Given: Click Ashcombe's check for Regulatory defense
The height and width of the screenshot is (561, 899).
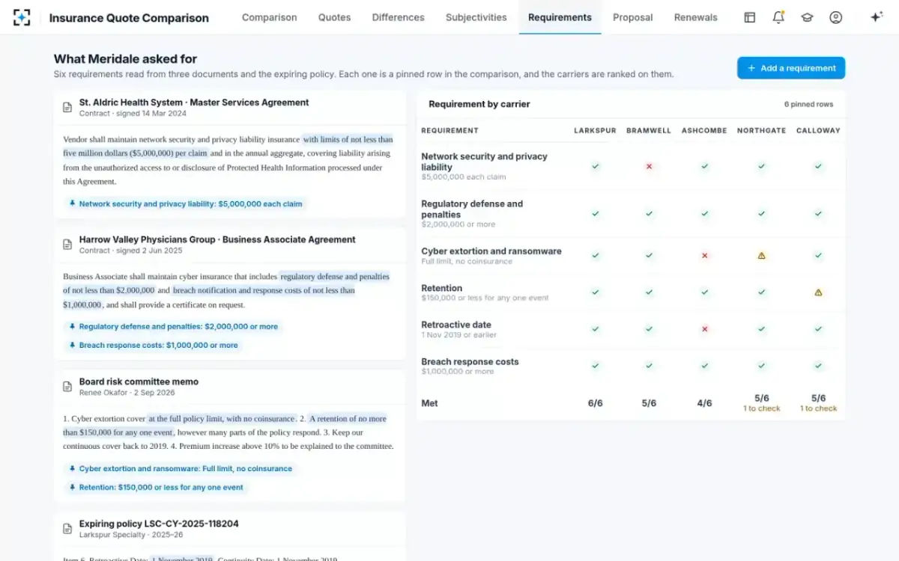Looking at the screenshot, I should click(704, 213).
